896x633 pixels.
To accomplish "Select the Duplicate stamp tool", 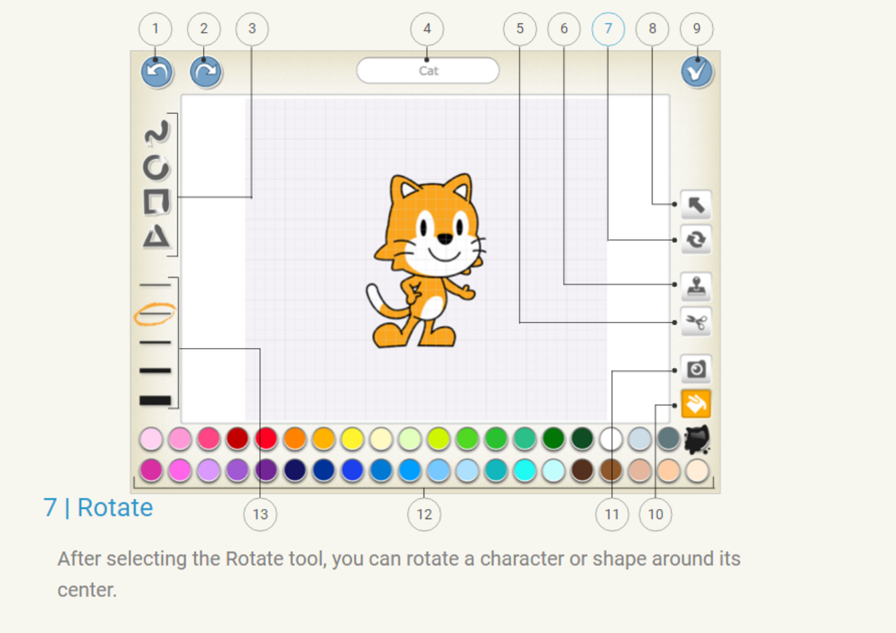I will coord(696,287).
